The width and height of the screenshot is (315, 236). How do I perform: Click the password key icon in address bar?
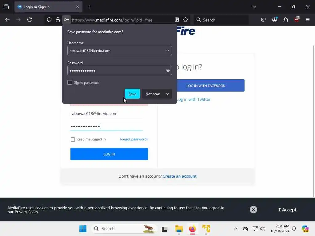[66, 20]
